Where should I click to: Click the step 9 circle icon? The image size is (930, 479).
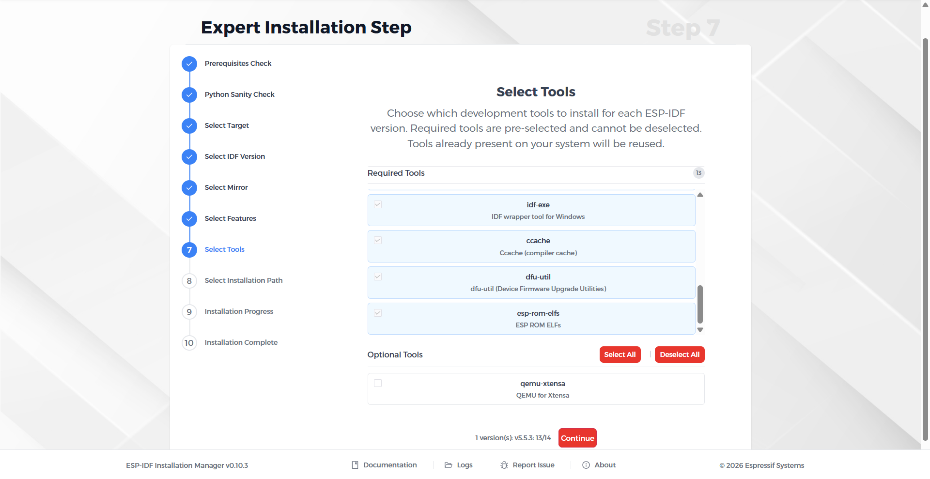[189, 311]
